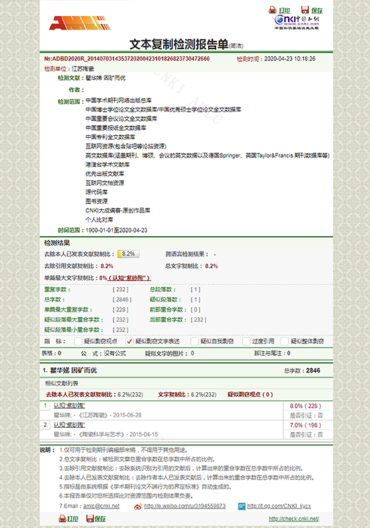Click the 总文字复制比 8.2% value
The height and width of the screenshot is (528, 370).
(212, 266)
